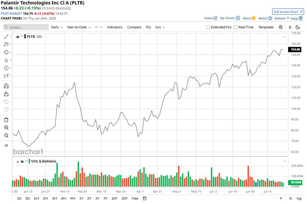
Task: Click the My Charts plus icon
Action: (x=238, y=18)
